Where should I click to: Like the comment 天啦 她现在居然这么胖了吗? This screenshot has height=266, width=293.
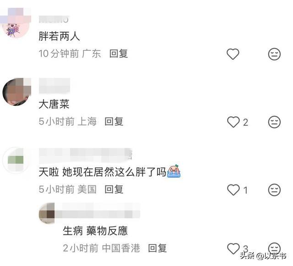[233, 190]
